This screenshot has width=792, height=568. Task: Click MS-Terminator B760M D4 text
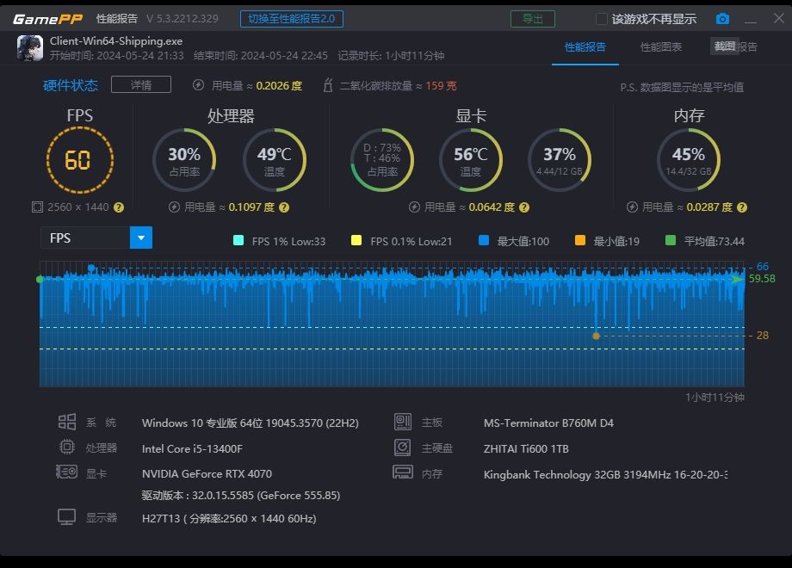[x=548, y=423]
